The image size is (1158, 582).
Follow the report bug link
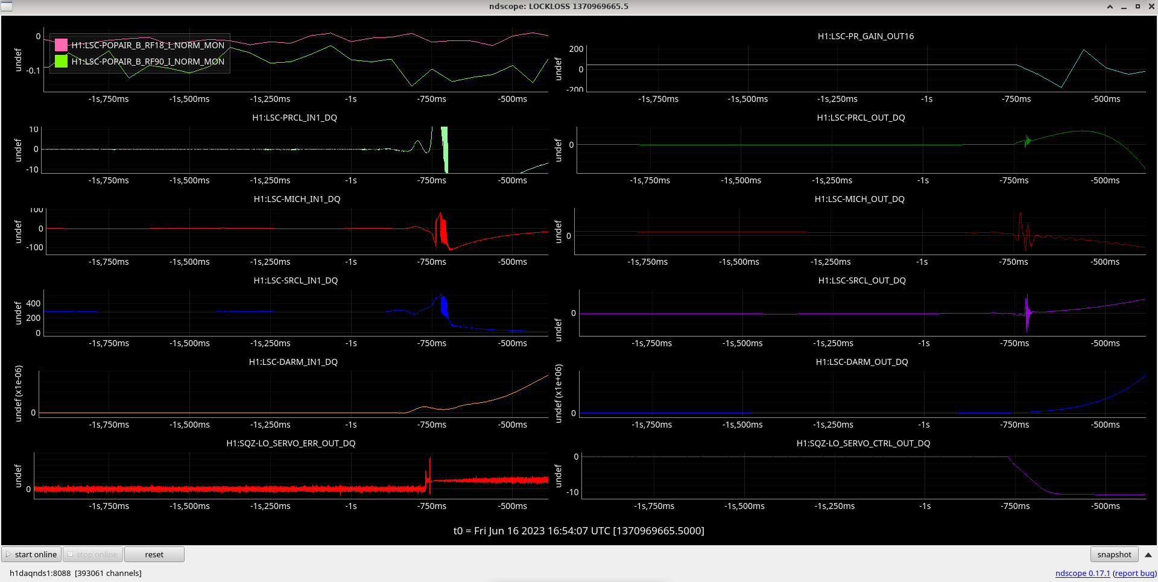pyautogui.click(x=1134, y=573)
